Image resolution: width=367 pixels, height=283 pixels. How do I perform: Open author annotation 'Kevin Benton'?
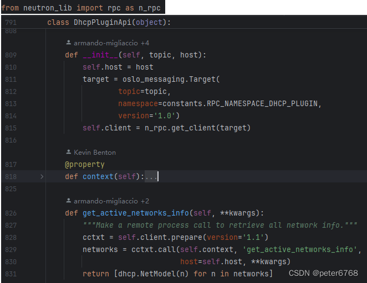(95, 153)
